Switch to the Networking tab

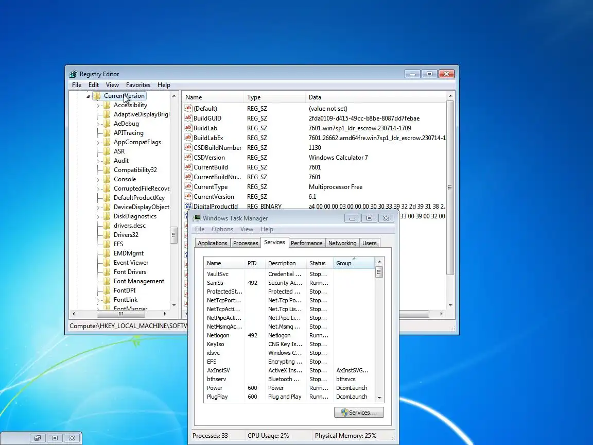[x=342, y=243]
